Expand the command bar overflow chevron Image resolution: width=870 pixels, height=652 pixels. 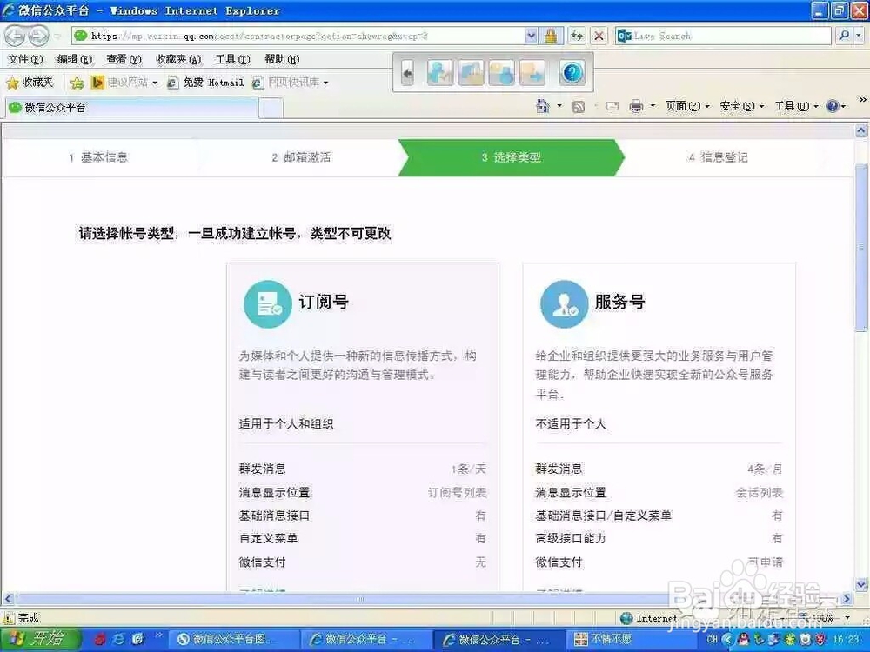(x=862, y=100)
